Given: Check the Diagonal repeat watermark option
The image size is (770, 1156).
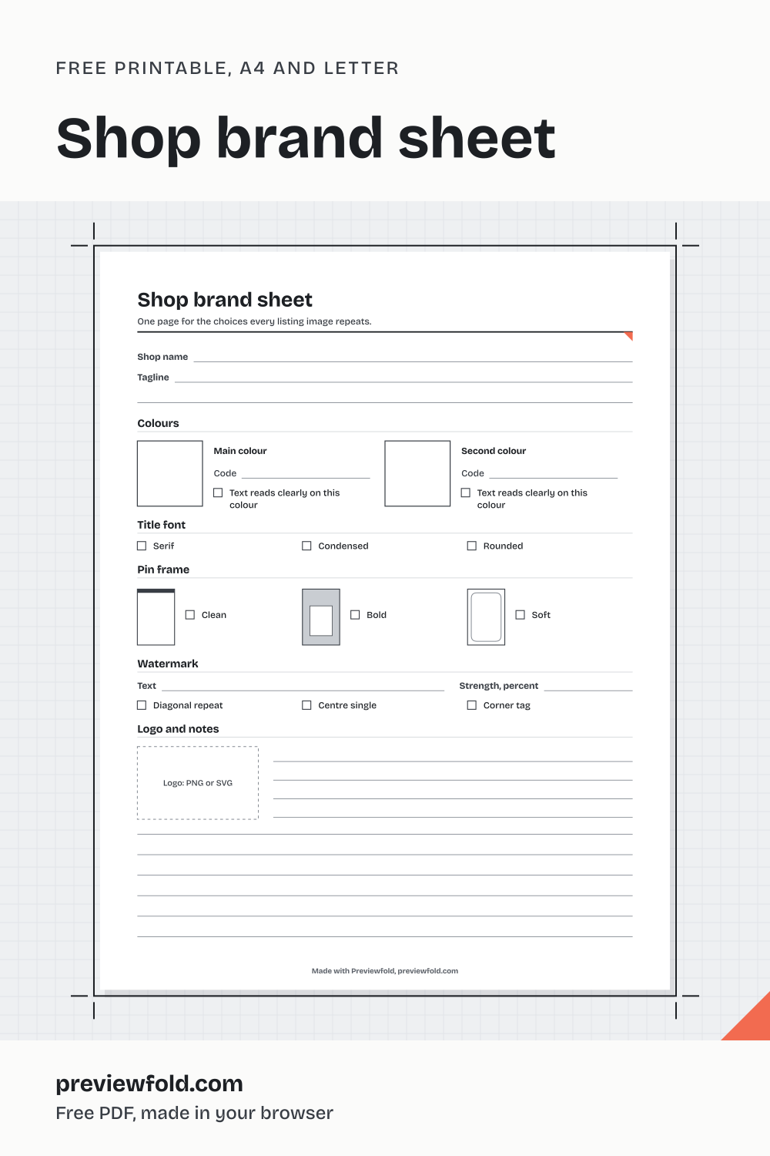Looking at the screenshot, I should (142, 705).
